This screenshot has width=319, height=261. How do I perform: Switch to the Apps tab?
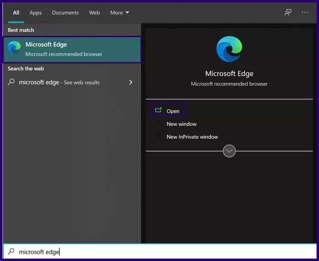coord(36,13)
